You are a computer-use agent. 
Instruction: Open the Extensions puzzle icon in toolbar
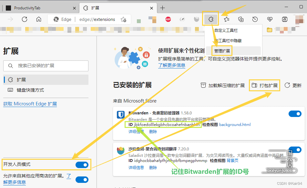[210, 19]
